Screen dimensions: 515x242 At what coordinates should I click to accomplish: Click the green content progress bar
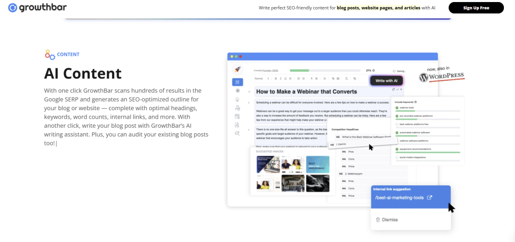[x=325, y=70]
